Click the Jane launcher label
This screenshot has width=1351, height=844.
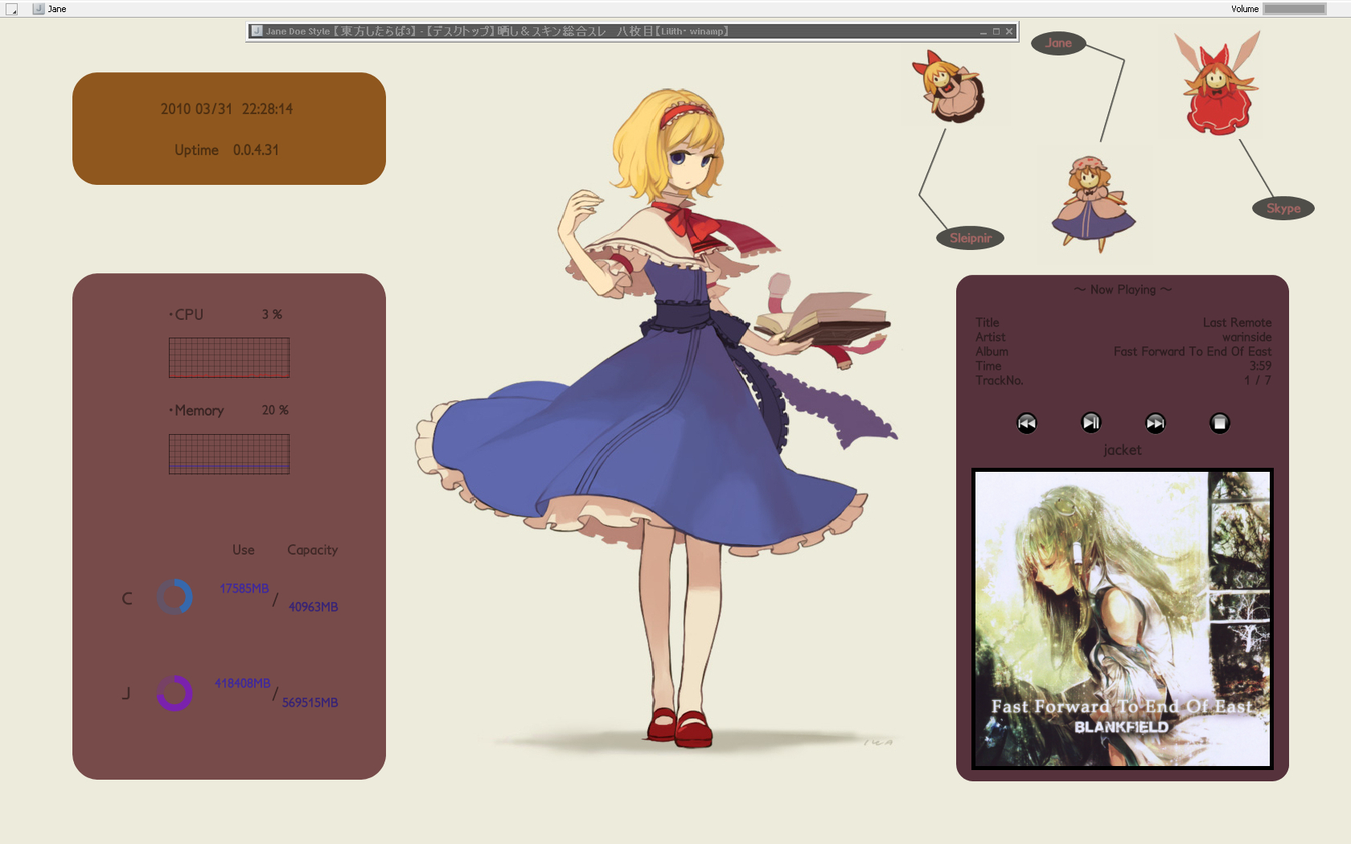tap(1058, 43)
